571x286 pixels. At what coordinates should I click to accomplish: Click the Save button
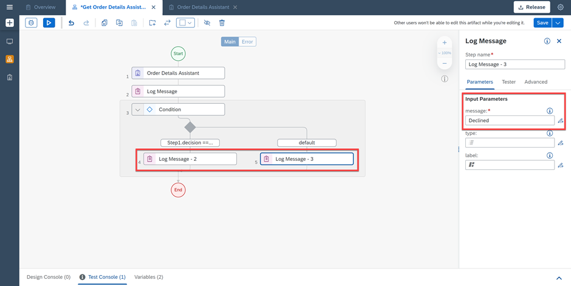click(x=542, y=23)
